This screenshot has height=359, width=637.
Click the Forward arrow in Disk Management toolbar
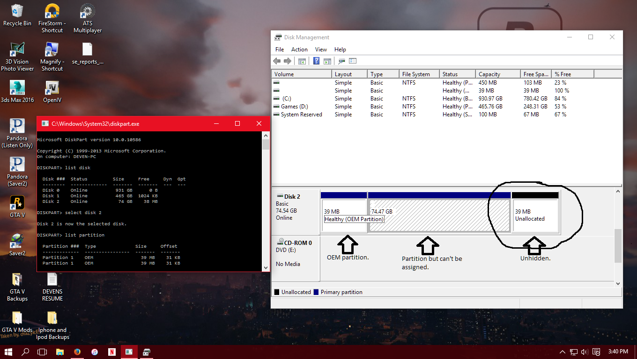point(288,61)
